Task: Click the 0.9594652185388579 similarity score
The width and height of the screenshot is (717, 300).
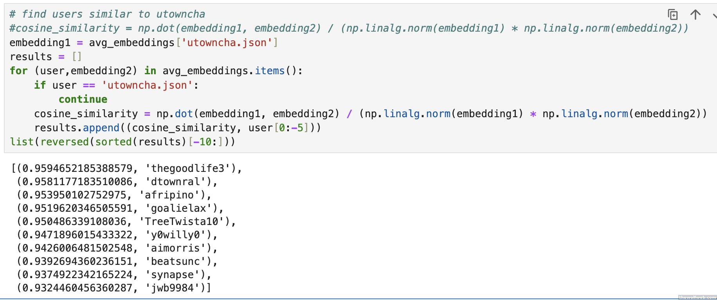Action: [77, 168]
